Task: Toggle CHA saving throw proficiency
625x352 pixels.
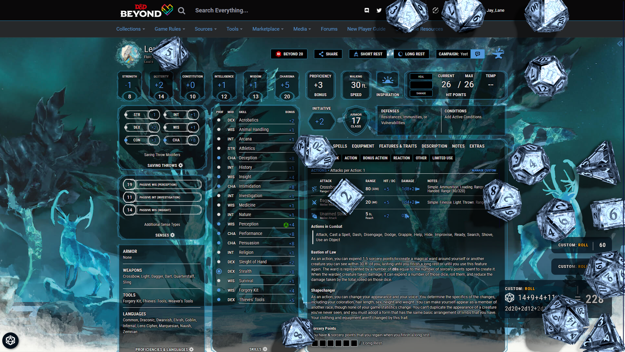Action: point(165,140)
